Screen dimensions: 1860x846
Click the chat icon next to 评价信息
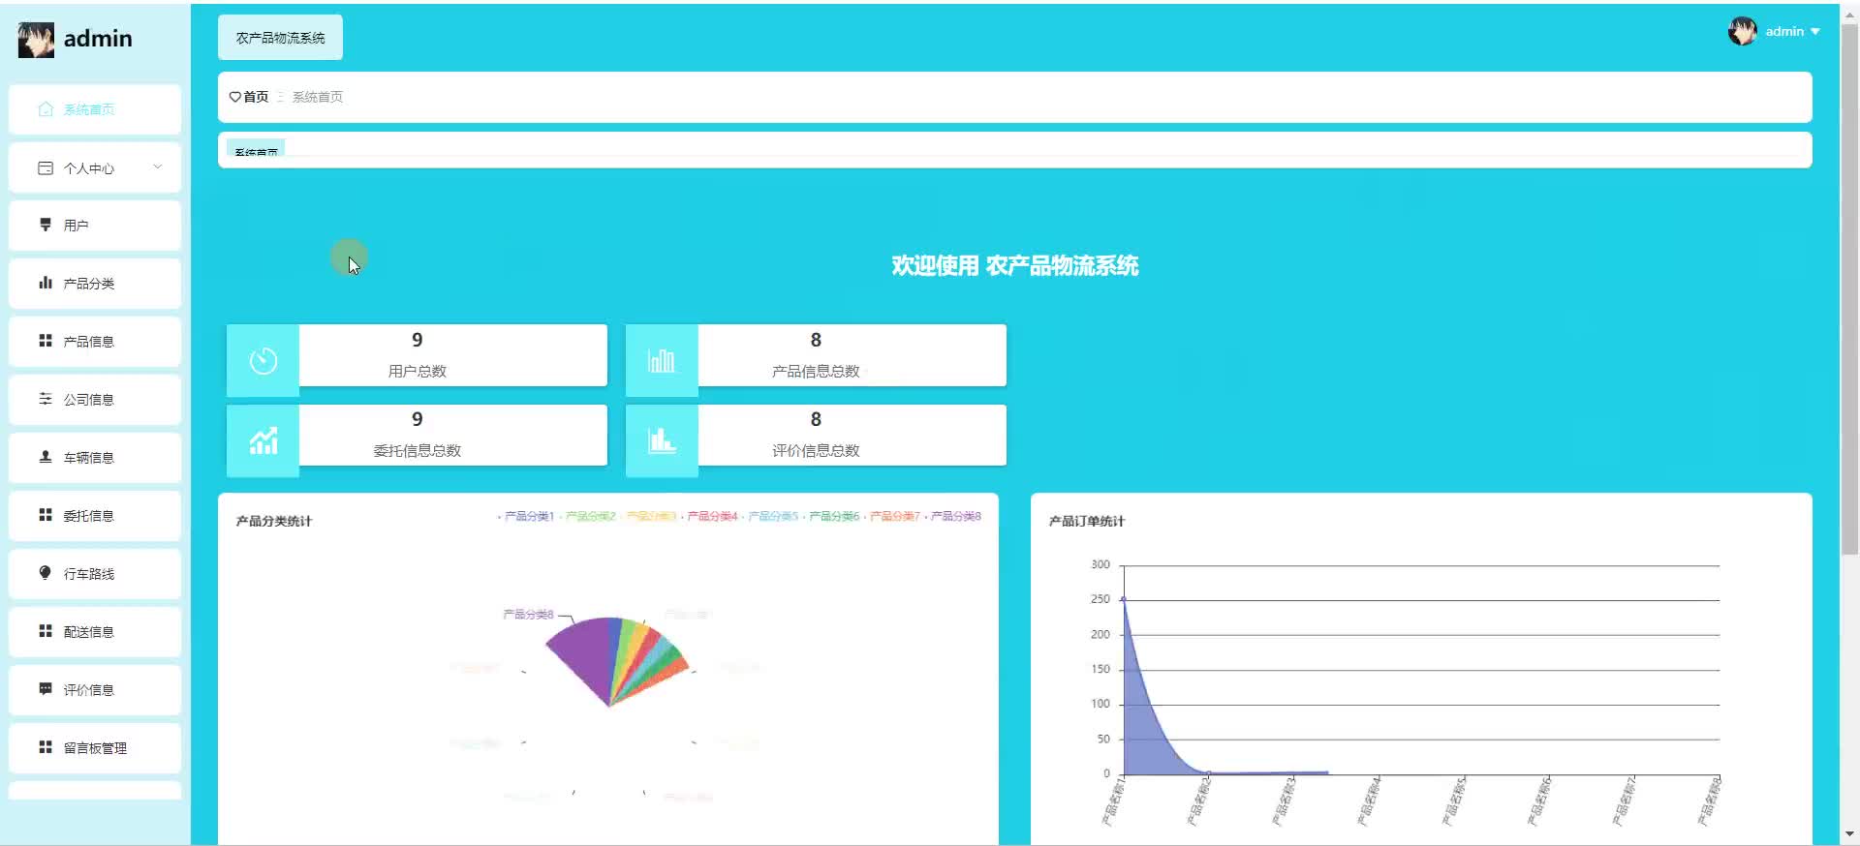tap(46, 689)
